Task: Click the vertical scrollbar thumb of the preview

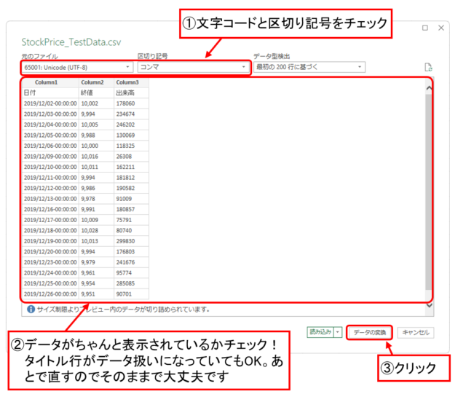Action: tap(428, 192)
